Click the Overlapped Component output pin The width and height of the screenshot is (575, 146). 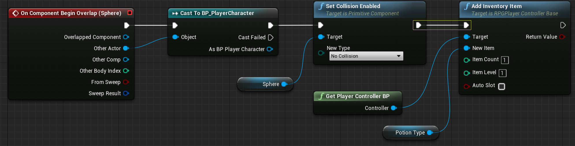point(126,37)
